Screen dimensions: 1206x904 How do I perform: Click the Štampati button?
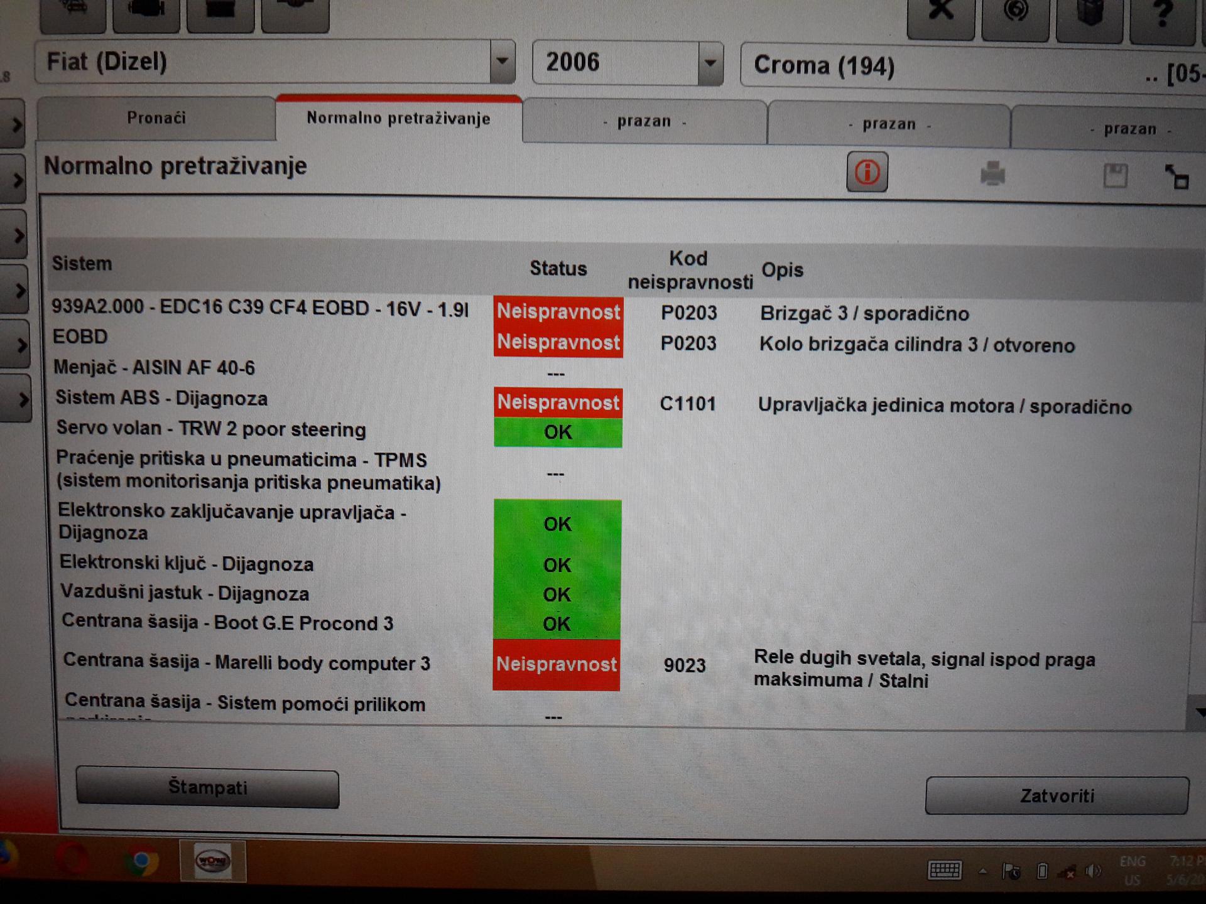(x=207, y=787)
